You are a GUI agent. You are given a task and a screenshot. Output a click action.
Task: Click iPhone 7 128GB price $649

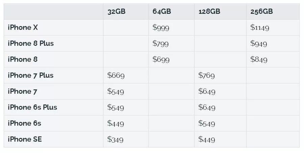(x=207, y=91)
